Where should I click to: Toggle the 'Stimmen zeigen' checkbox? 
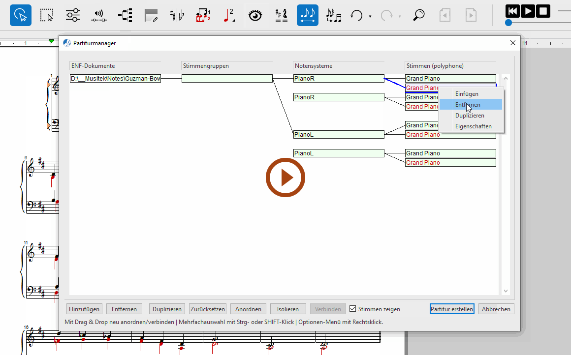pos(352,309)
